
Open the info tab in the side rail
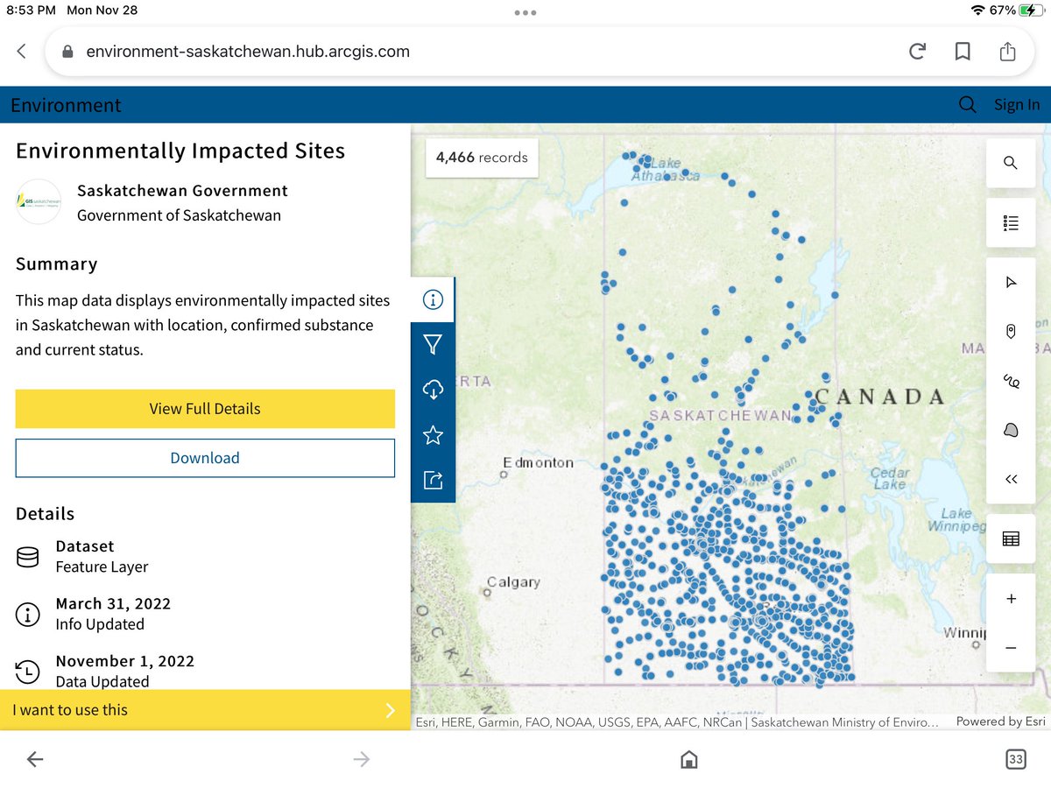tap(433, 299)
